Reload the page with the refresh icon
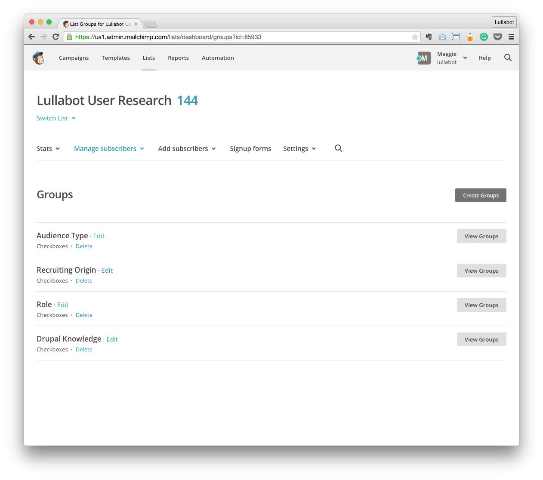543x480 pixels. 56,37
